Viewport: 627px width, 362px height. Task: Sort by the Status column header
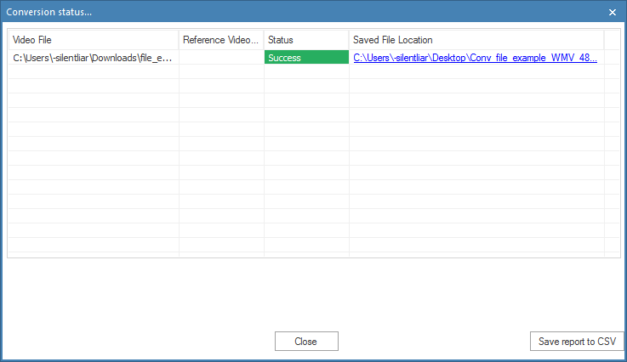[x=306, y=40]
